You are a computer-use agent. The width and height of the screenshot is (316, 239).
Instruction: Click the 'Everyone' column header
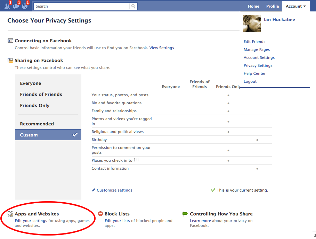point(171,87)
